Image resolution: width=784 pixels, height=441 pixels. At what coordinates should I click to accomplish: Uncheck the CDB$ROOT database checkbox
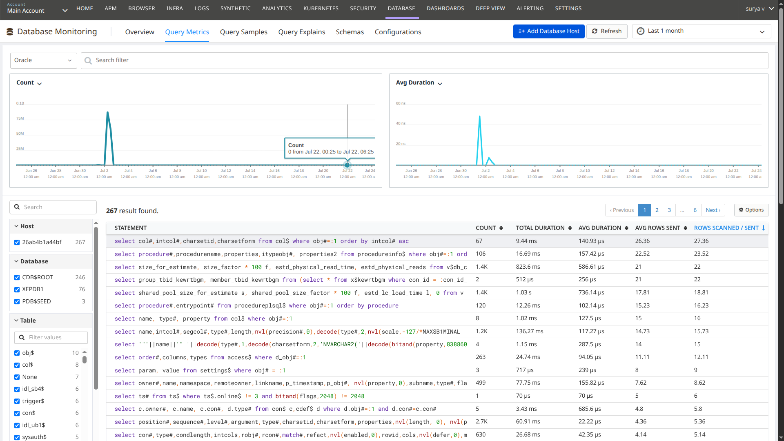point(17,277)
